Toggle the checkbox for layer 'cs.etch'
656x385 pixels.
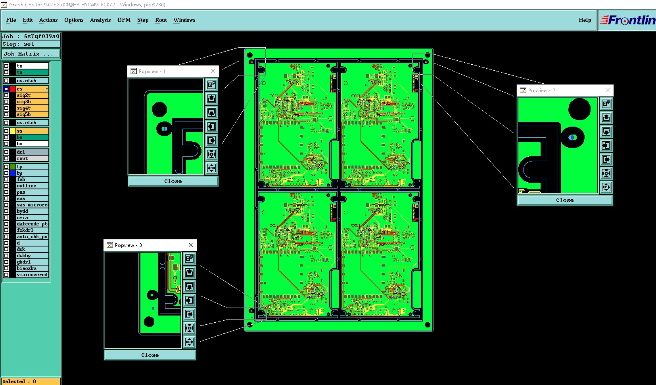(x=6, y=81)
